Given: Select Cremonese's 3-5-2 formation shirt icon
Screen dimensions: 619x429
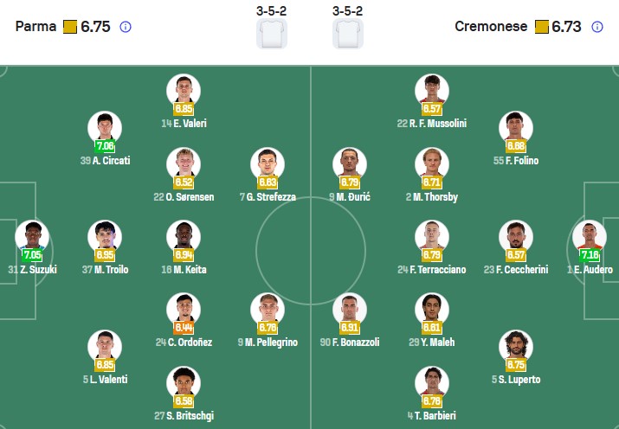Looking at the screenshot, I should coord(348,34).
